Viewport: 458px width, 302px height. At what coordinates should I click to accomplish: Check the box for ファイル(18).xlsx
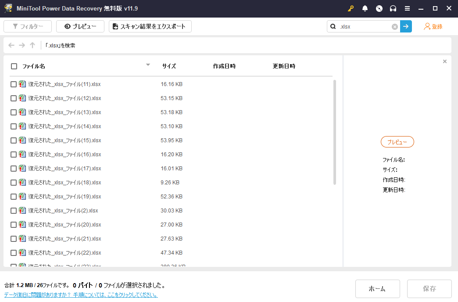(14, 183)
